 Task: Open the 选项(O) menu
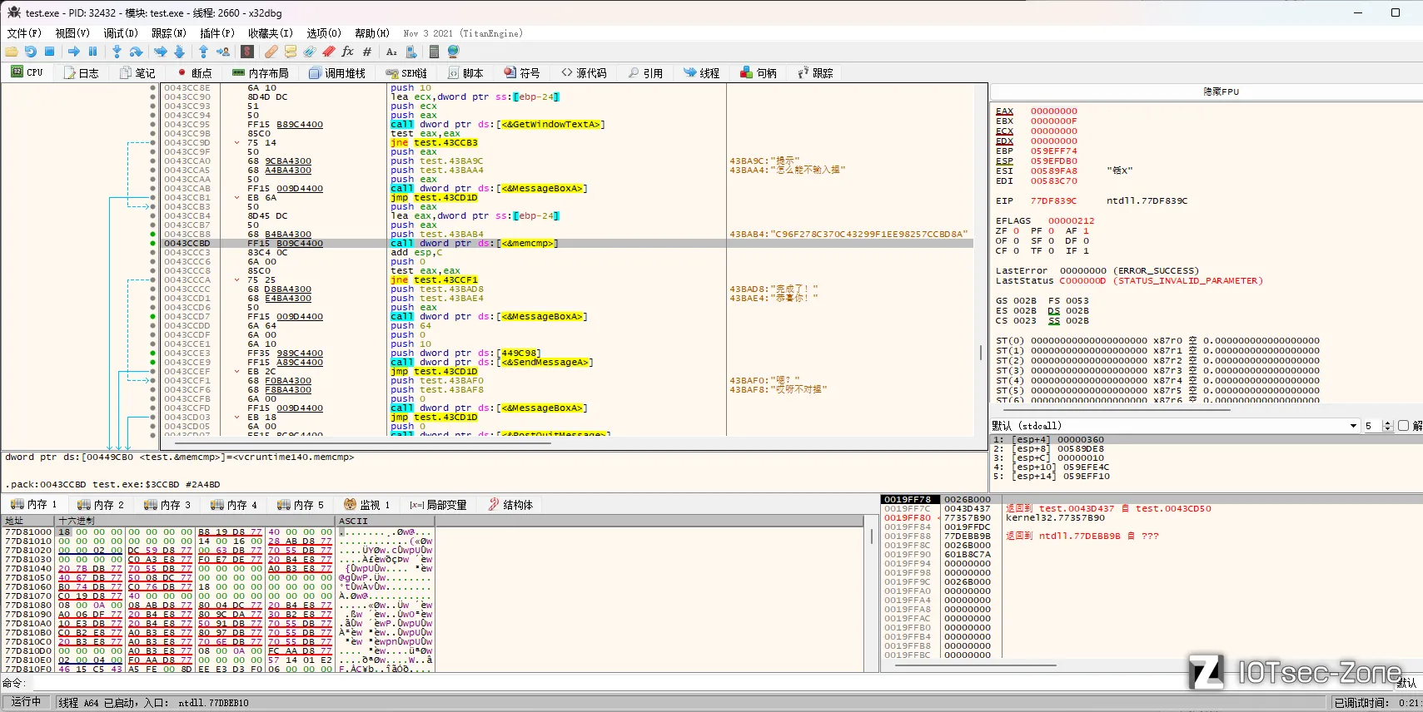324,33
